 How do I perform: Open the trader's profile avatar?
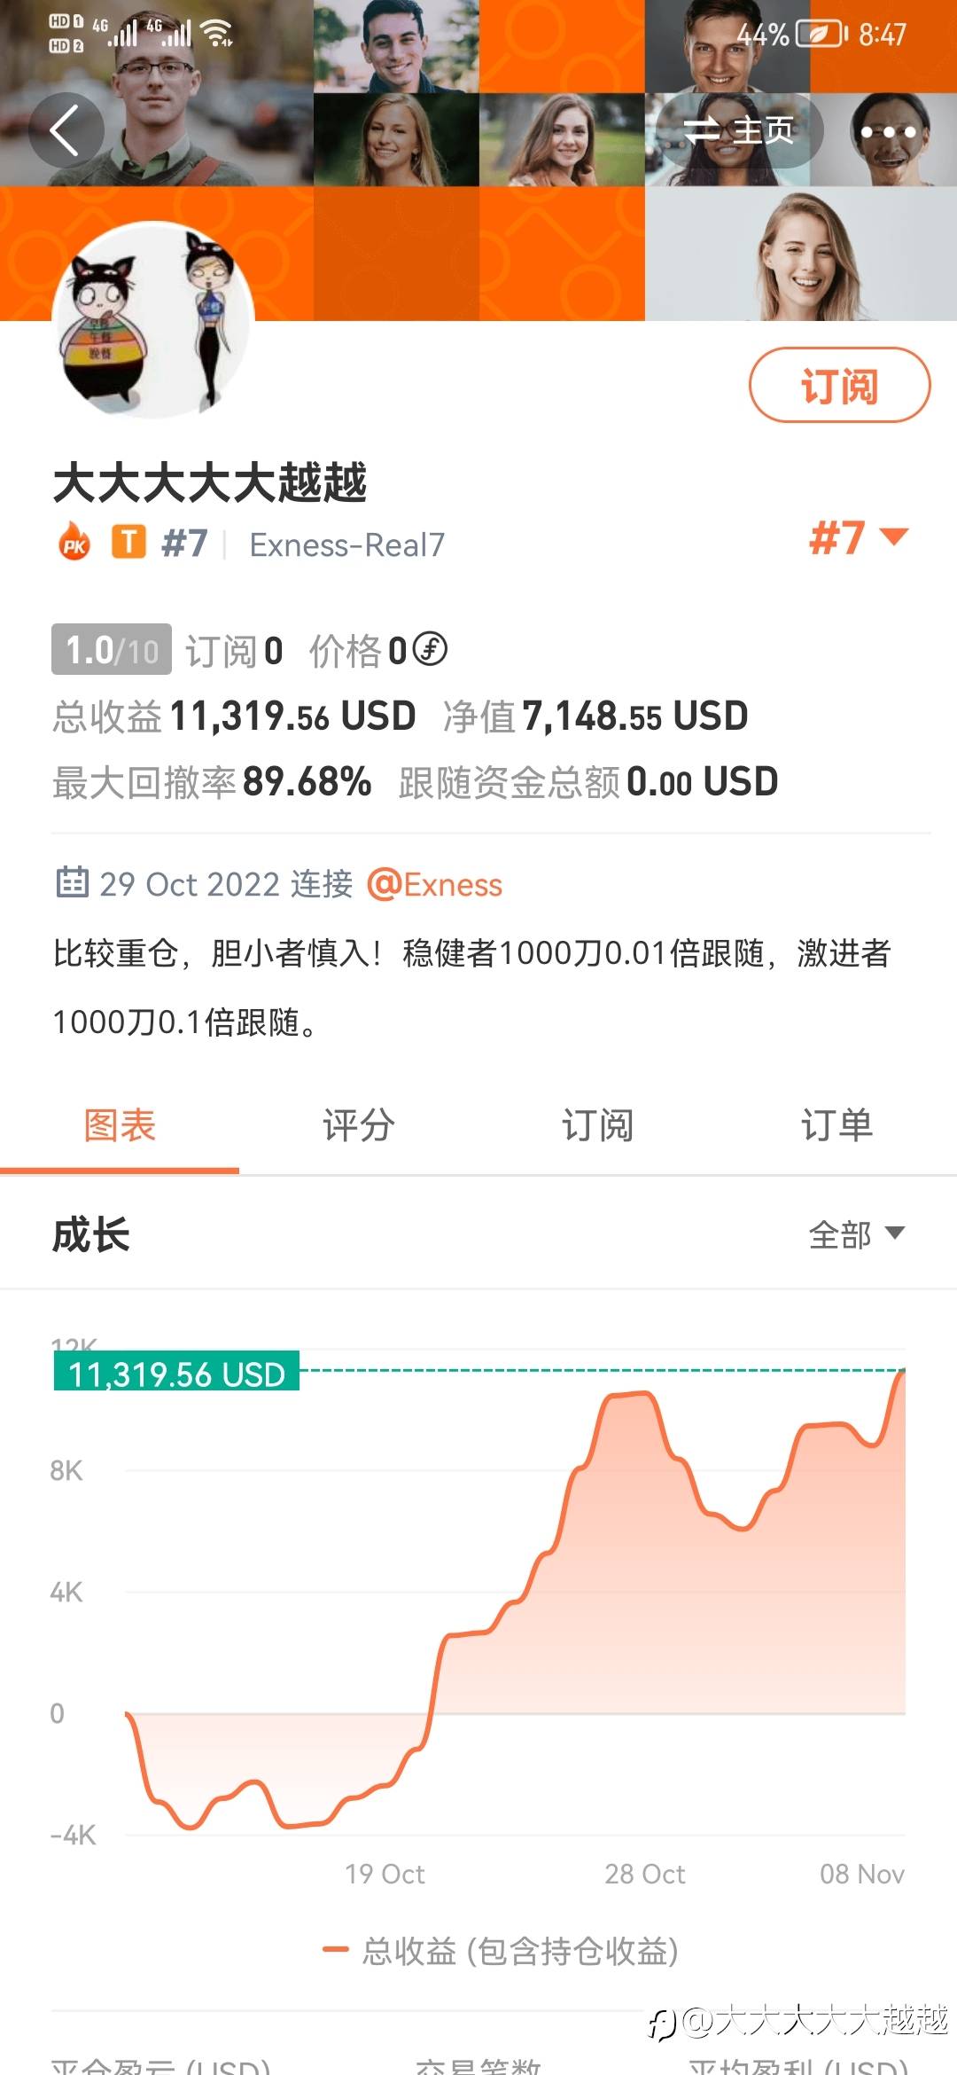[x=154, y=321]
